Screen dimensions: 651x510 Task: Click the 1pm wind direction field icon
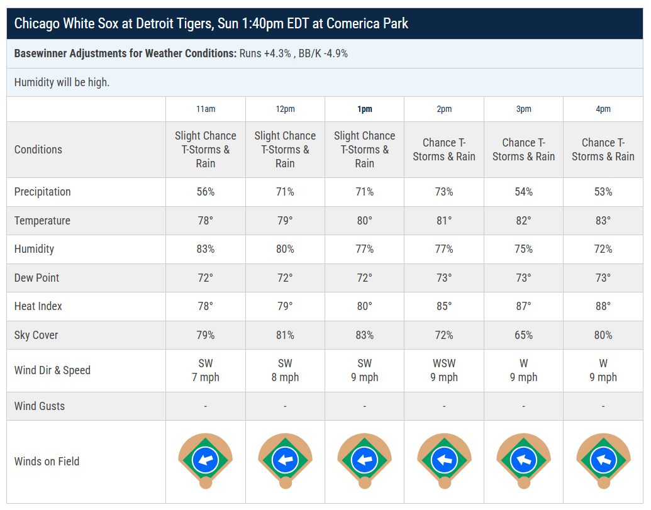click(x=365, y=460)
